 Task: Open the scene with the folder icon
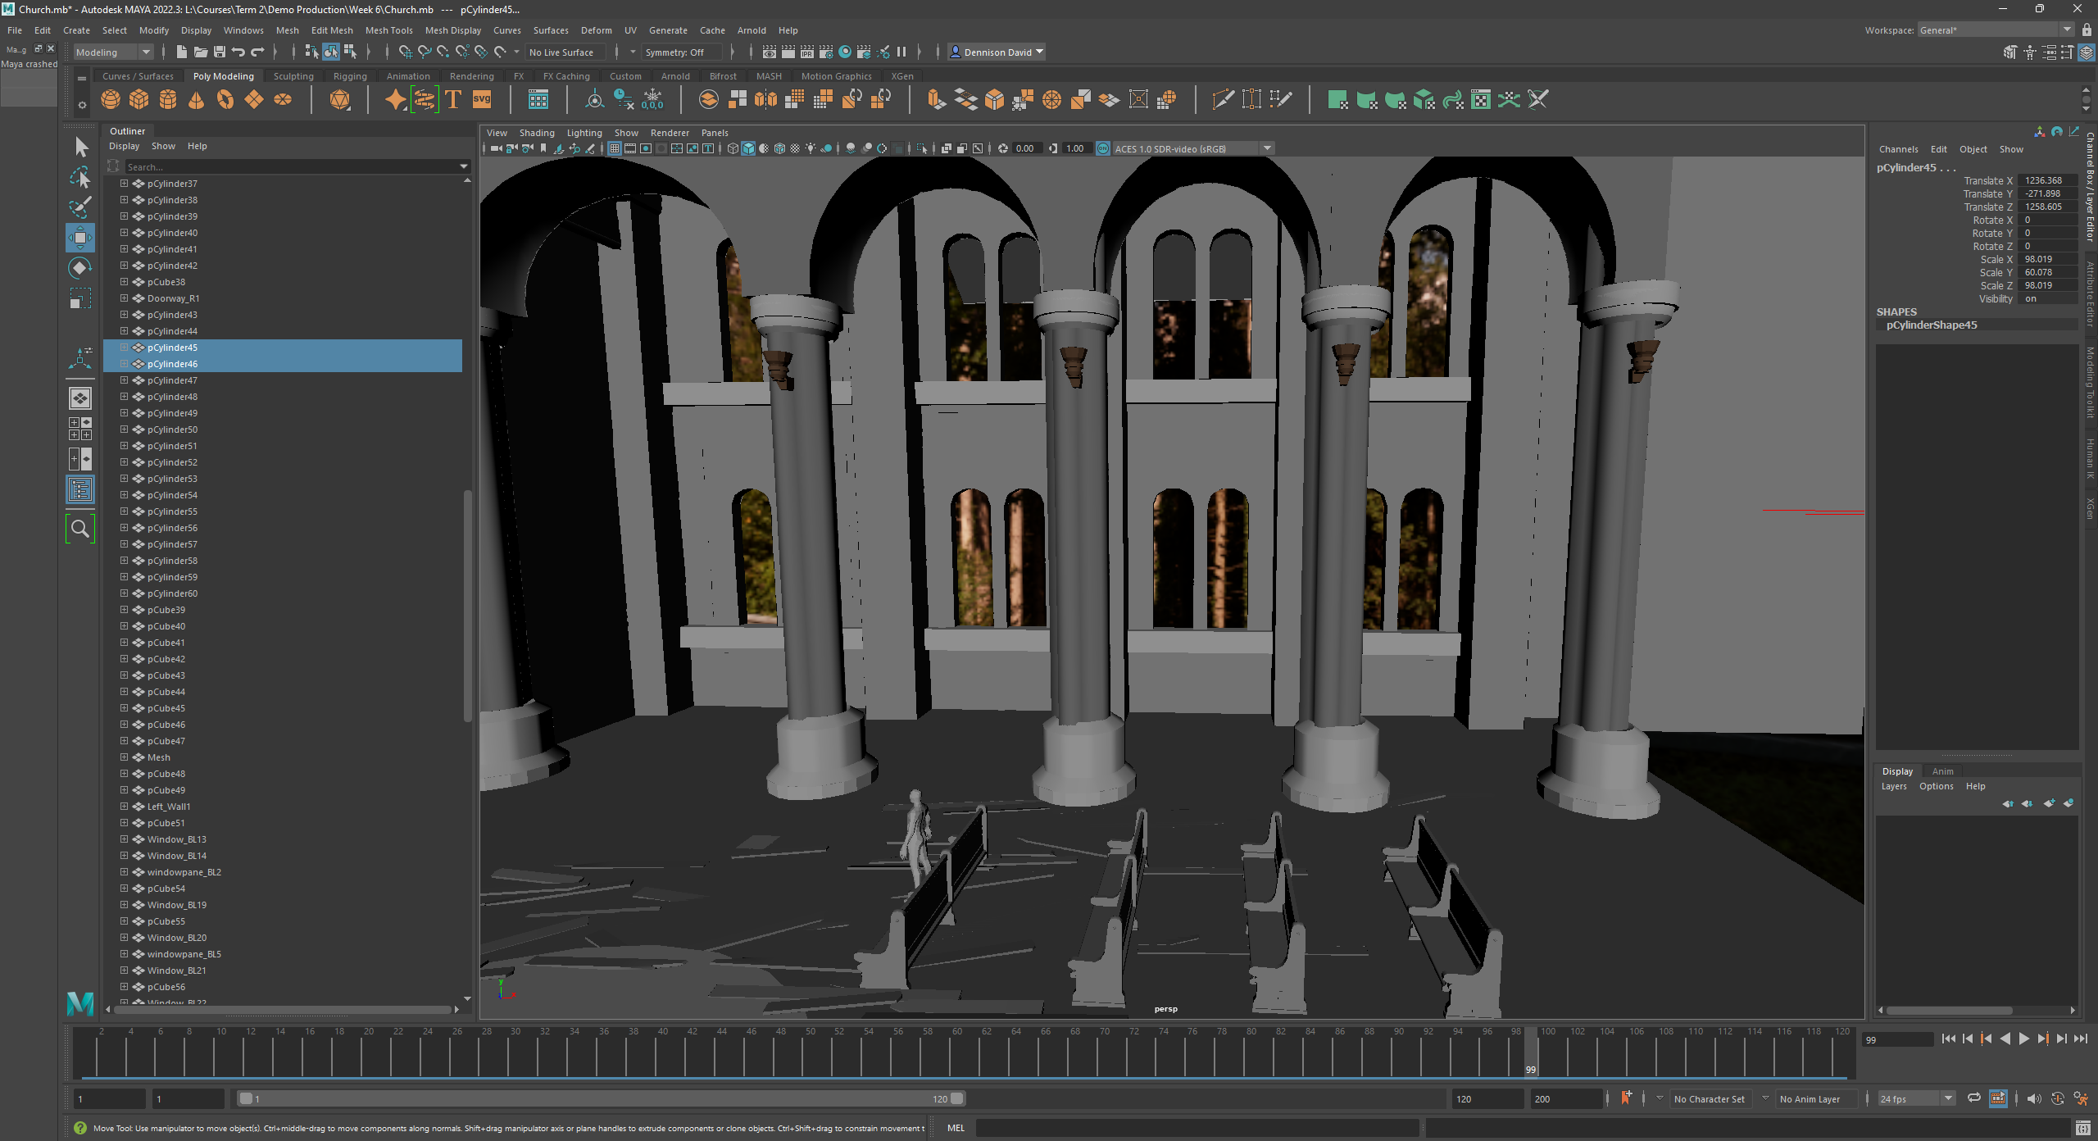pyautogui.click(x=200, y=52)
